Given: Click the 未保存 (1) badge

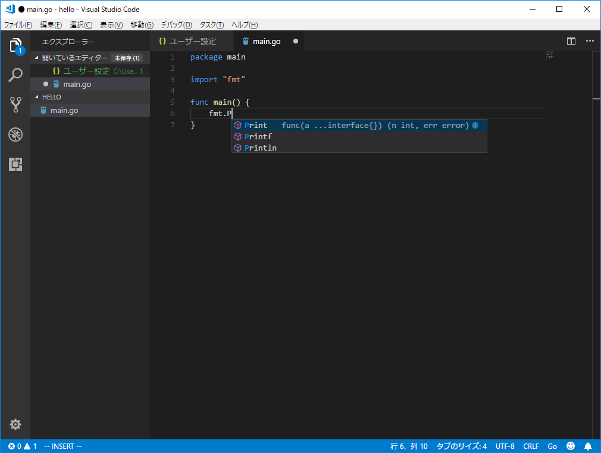Looking at the screenshot, I should [x=127, y=58].
